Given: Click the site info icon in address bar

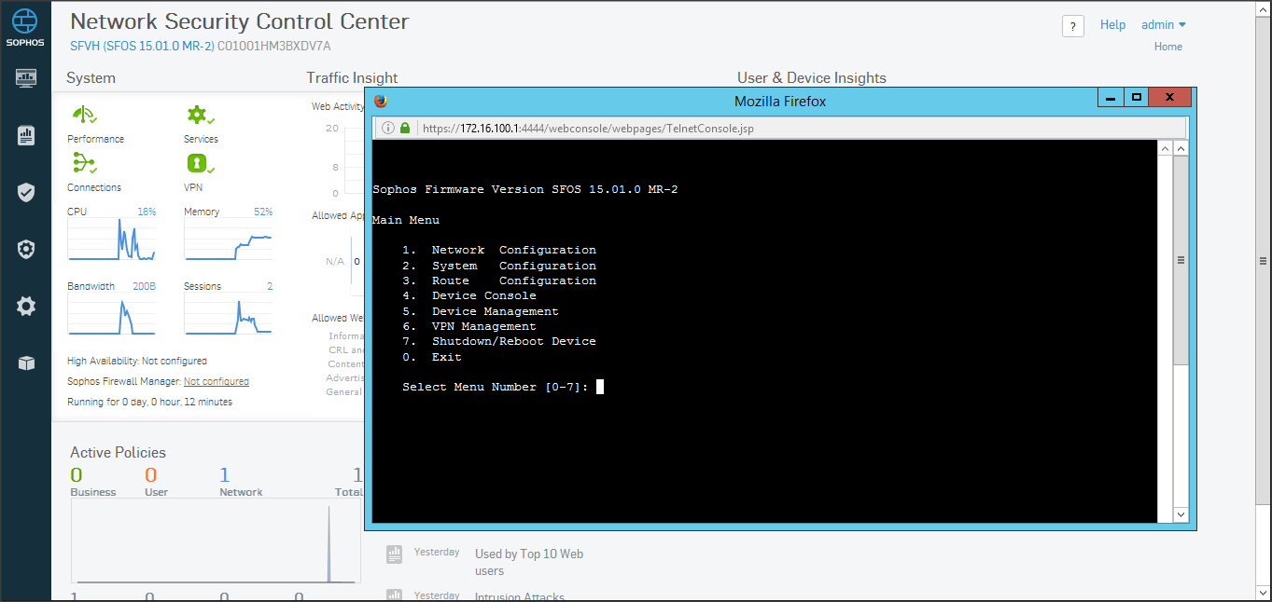Looking at the screenshot, I should 388,128.
